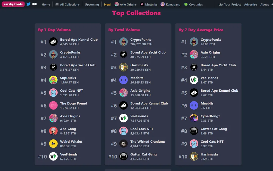Click Weird Whales avatar in 7 Day Volume

[x=53, y=144]
